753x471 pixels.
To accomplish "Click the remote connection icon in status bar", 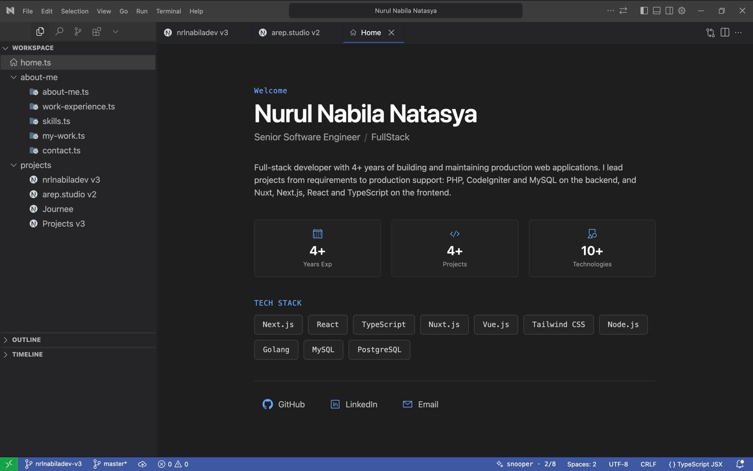I will click(x=9, y=464).
